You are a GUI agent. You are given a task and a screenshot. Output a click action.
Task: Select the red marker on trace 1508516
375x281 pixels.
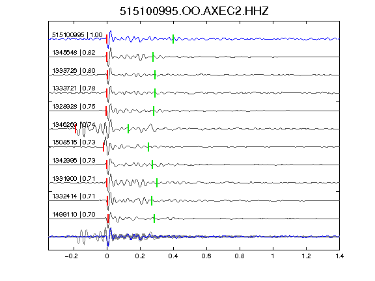[104, 147]
